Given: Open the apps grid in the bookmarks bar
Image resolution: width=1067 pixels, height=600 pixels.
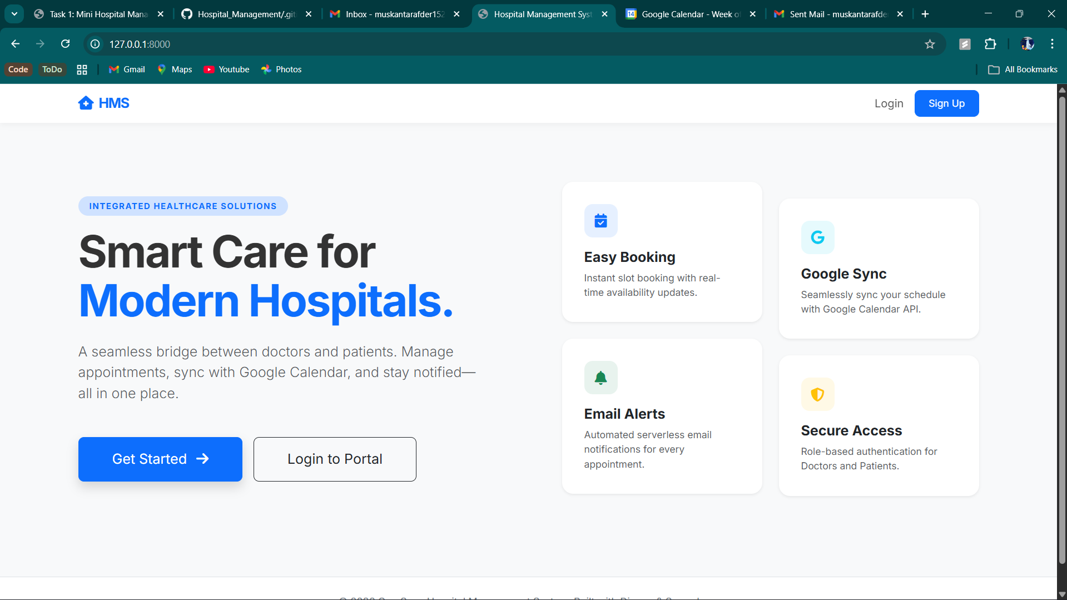Looking at the screenshot, I should tap(82, 70).
